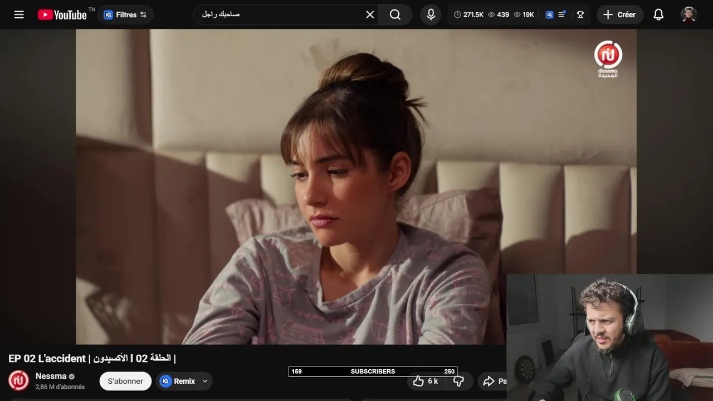This screenshot has width=713, height=401.
Task: View the 271.5K clock stat
Action: (469, 14)
